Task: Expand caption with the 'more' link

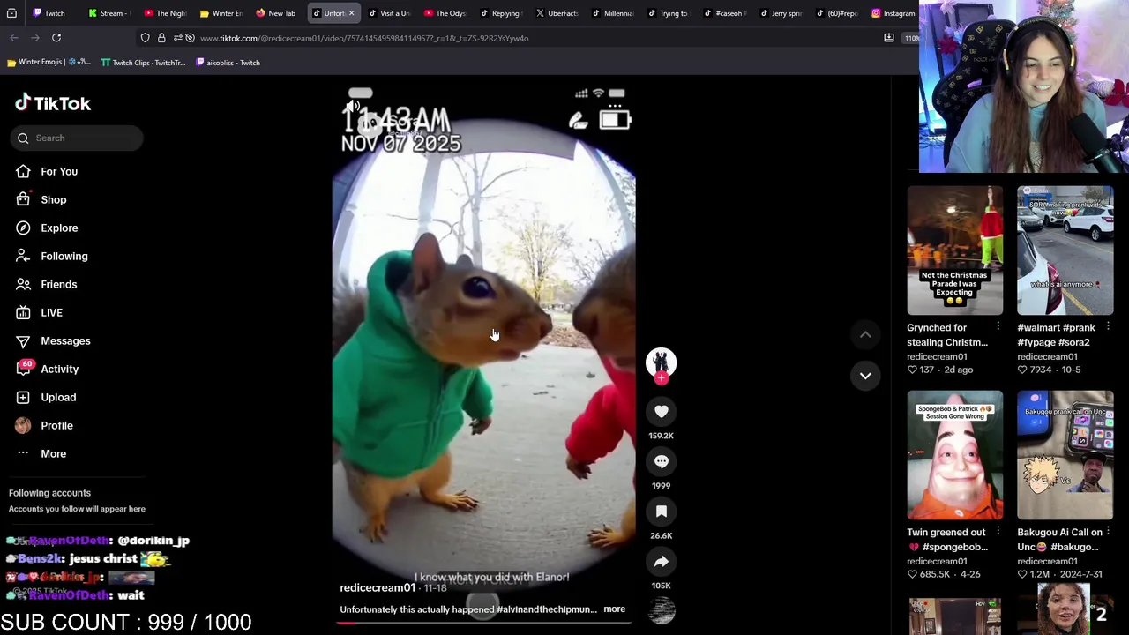Action: click(614, 609)
